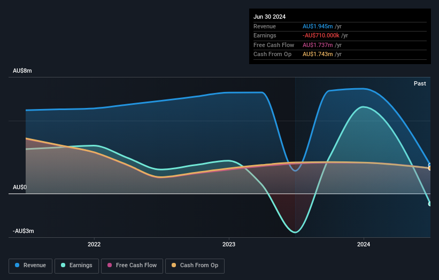This screenshot has width=439, height=280.
Task: Click the Earnings endpoint marker on chart
Action: pyautogui.click(x=430, y=204)
